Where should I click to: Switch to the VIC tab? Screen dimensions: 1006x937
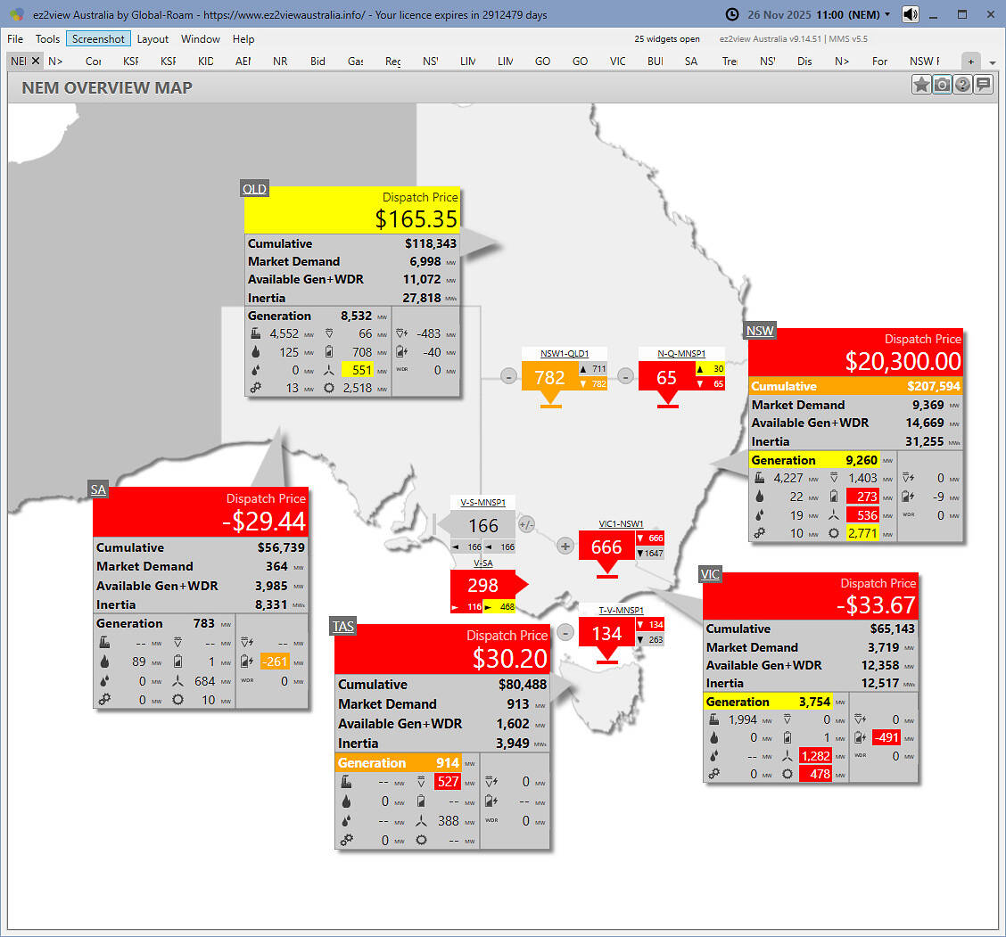(x=617, y=62)
